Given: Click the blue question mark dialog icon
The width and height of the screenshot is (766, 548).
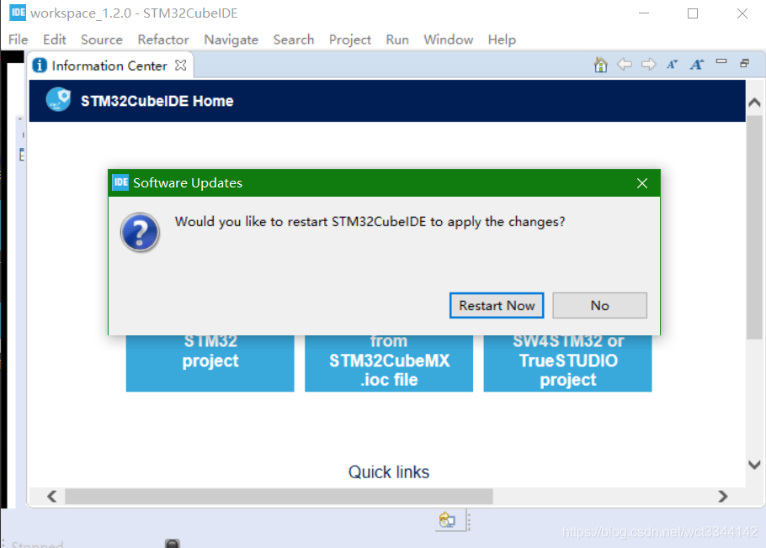Looking at the screenshot, I should point(141,232).
